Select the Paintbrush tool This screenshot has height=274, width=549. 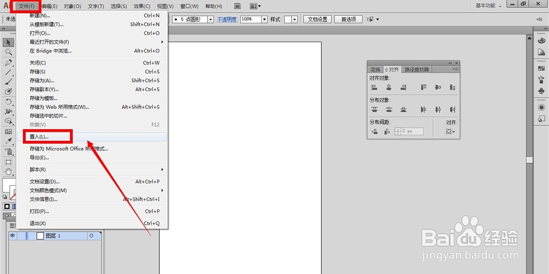[8, 82]
